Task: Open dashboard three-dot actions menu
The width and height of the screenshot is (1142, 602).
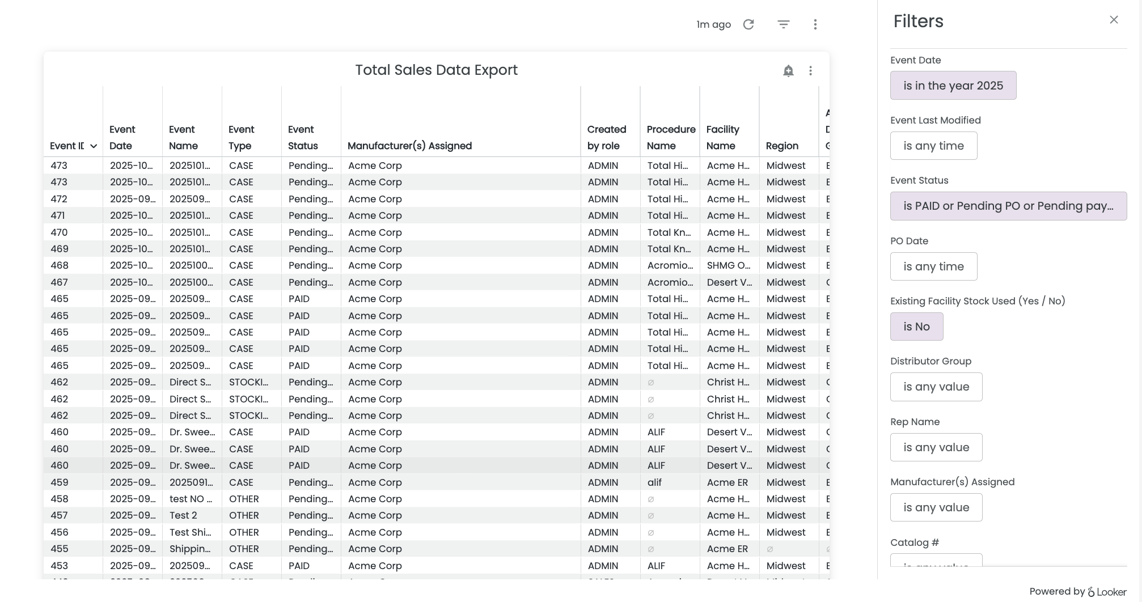Action: coord(815,24)
